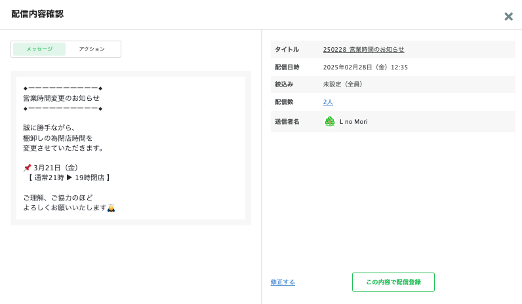The height and width of the screenshot is (304, 522).
Task: Click the 絞込み row label
Action: click(284, 85)
